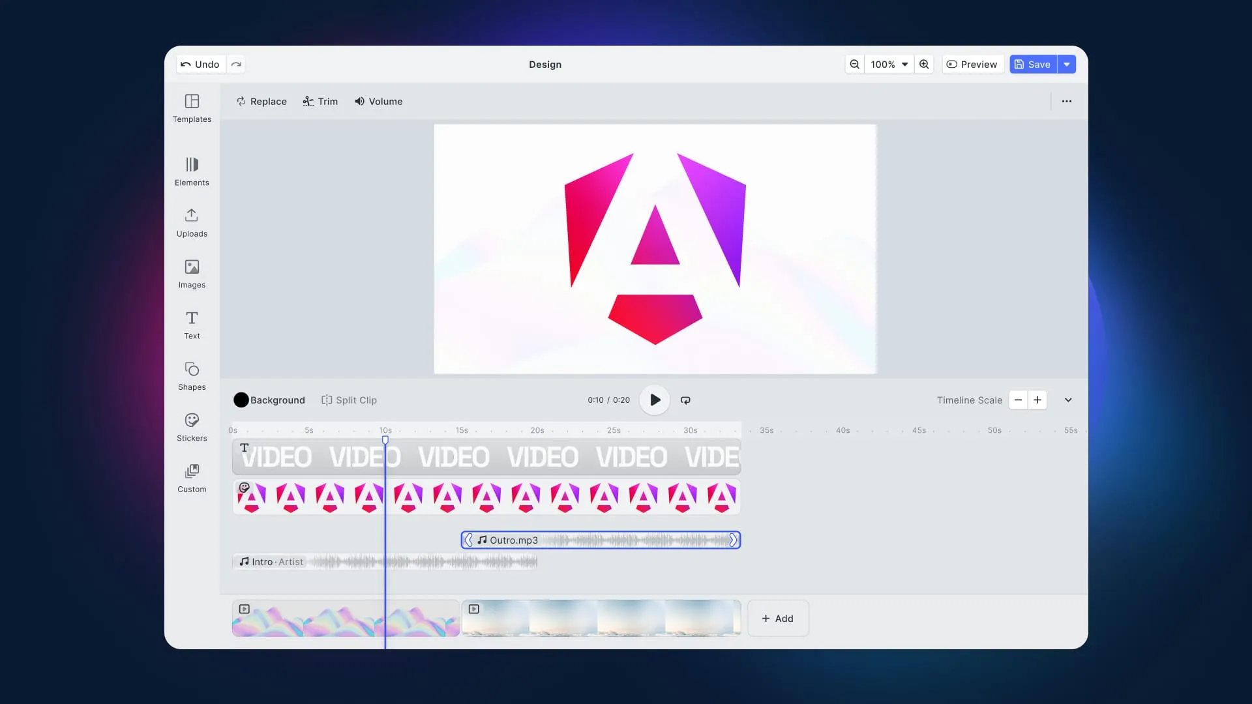Viewport: 1252px width, 704px height.
Task: Open the Templates panel
Action: click(x=192, y=108)
